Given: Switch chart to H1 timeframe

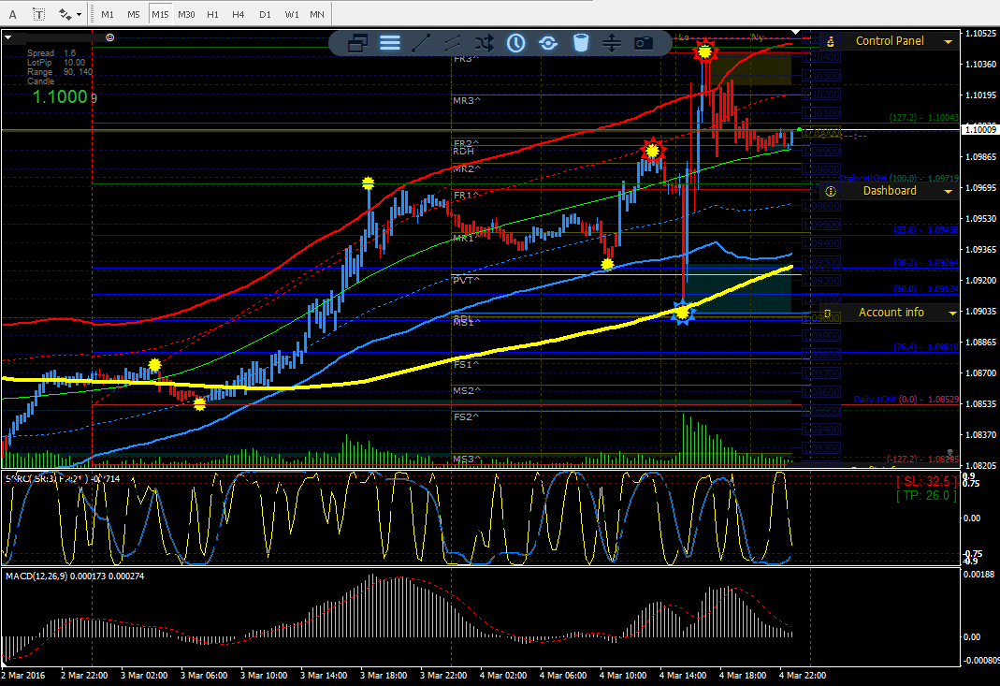Looking at the screenshot, I should point(213,14).
